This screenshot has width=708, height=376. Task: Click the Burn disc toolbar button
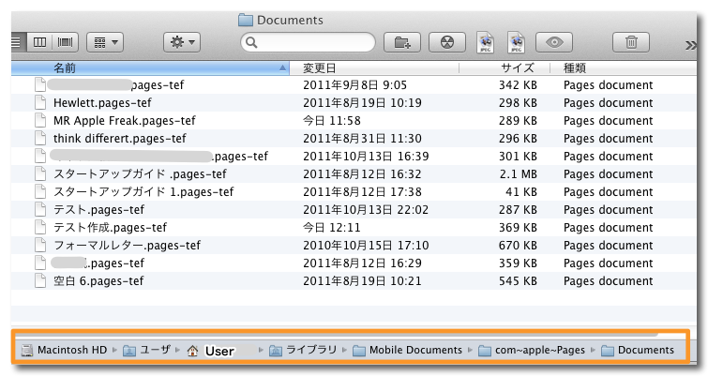447,42
